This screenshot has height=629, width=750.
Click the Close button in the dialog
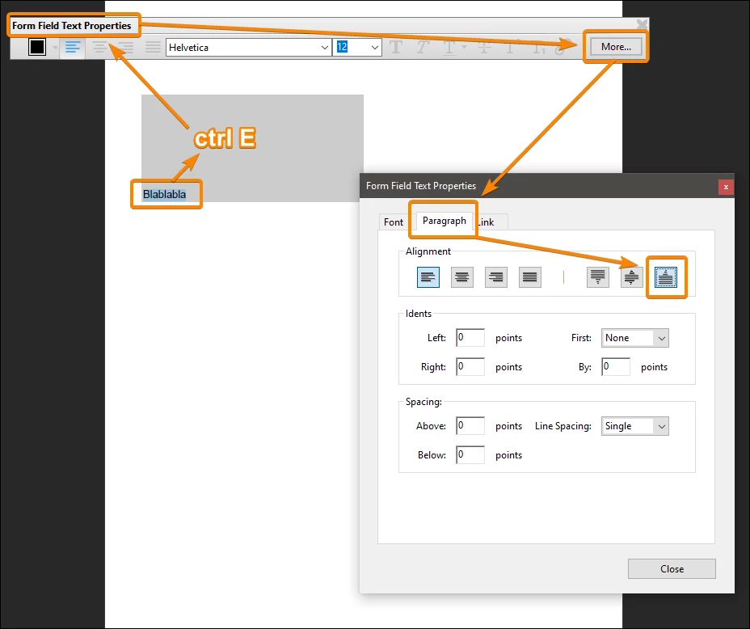[x=672, y=568]
